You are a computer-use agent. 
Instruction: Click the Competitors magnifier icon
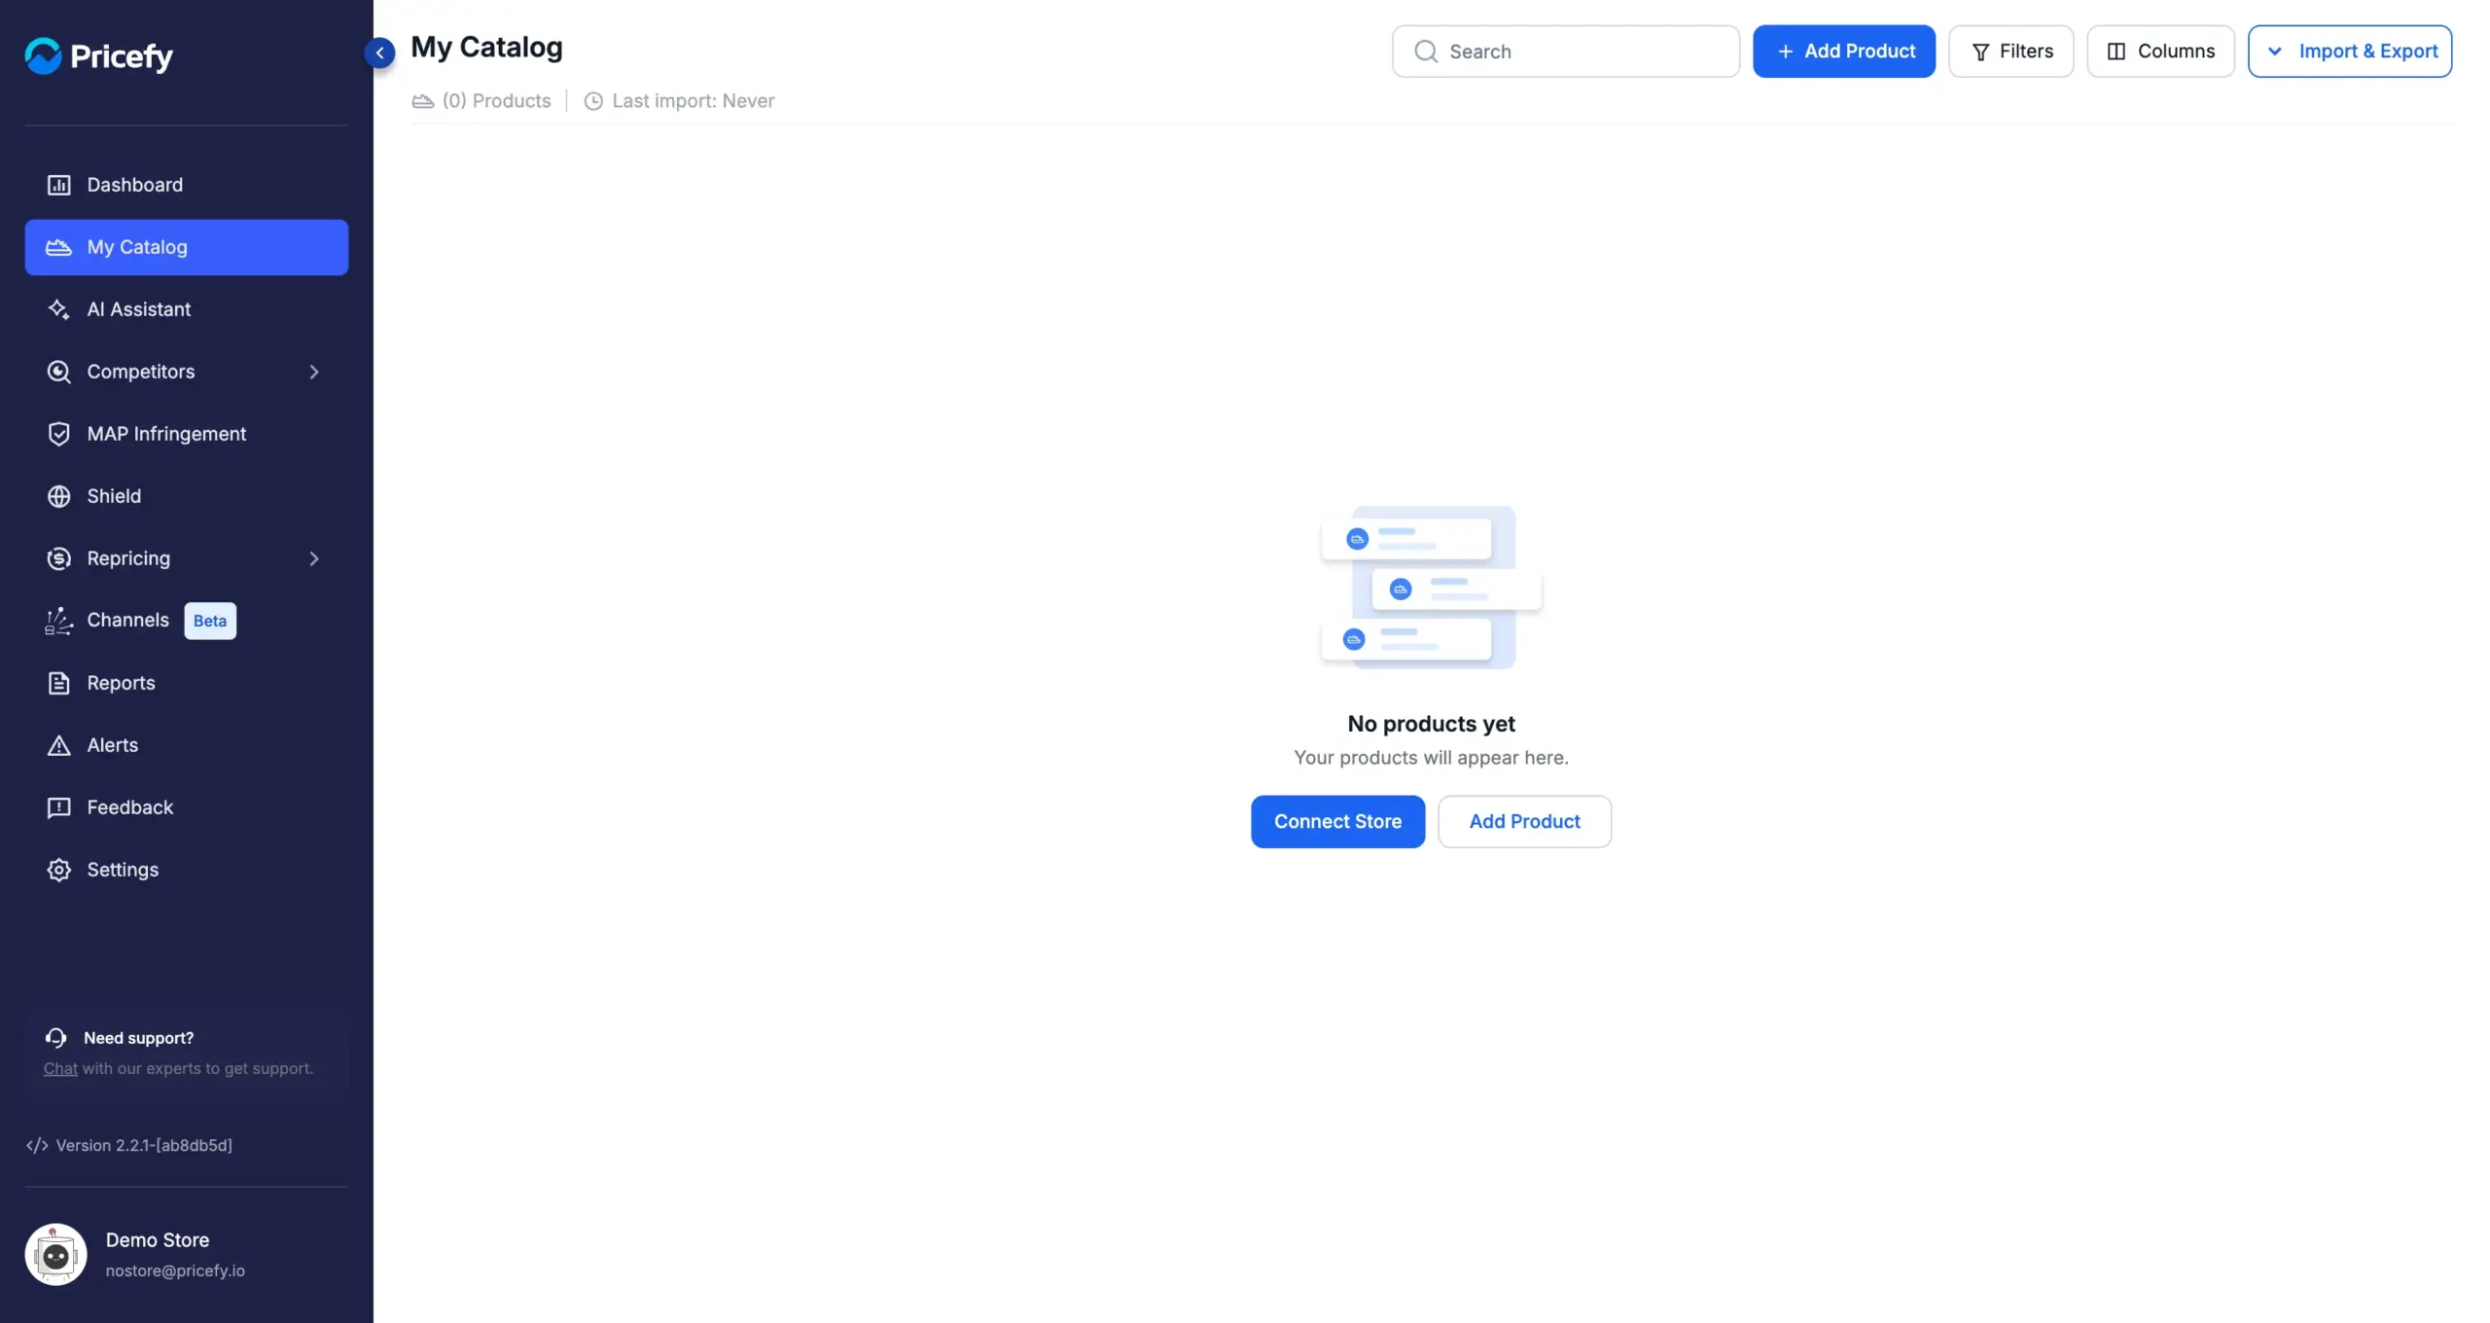[x=58, y=372]
